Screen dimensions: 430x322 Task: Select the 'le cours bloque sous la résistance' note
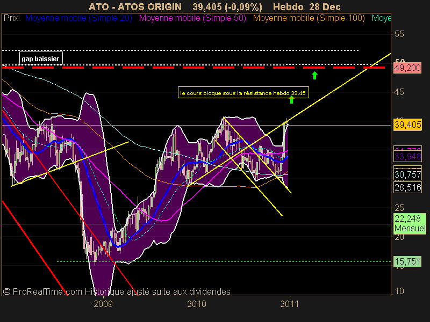point(243,92)
